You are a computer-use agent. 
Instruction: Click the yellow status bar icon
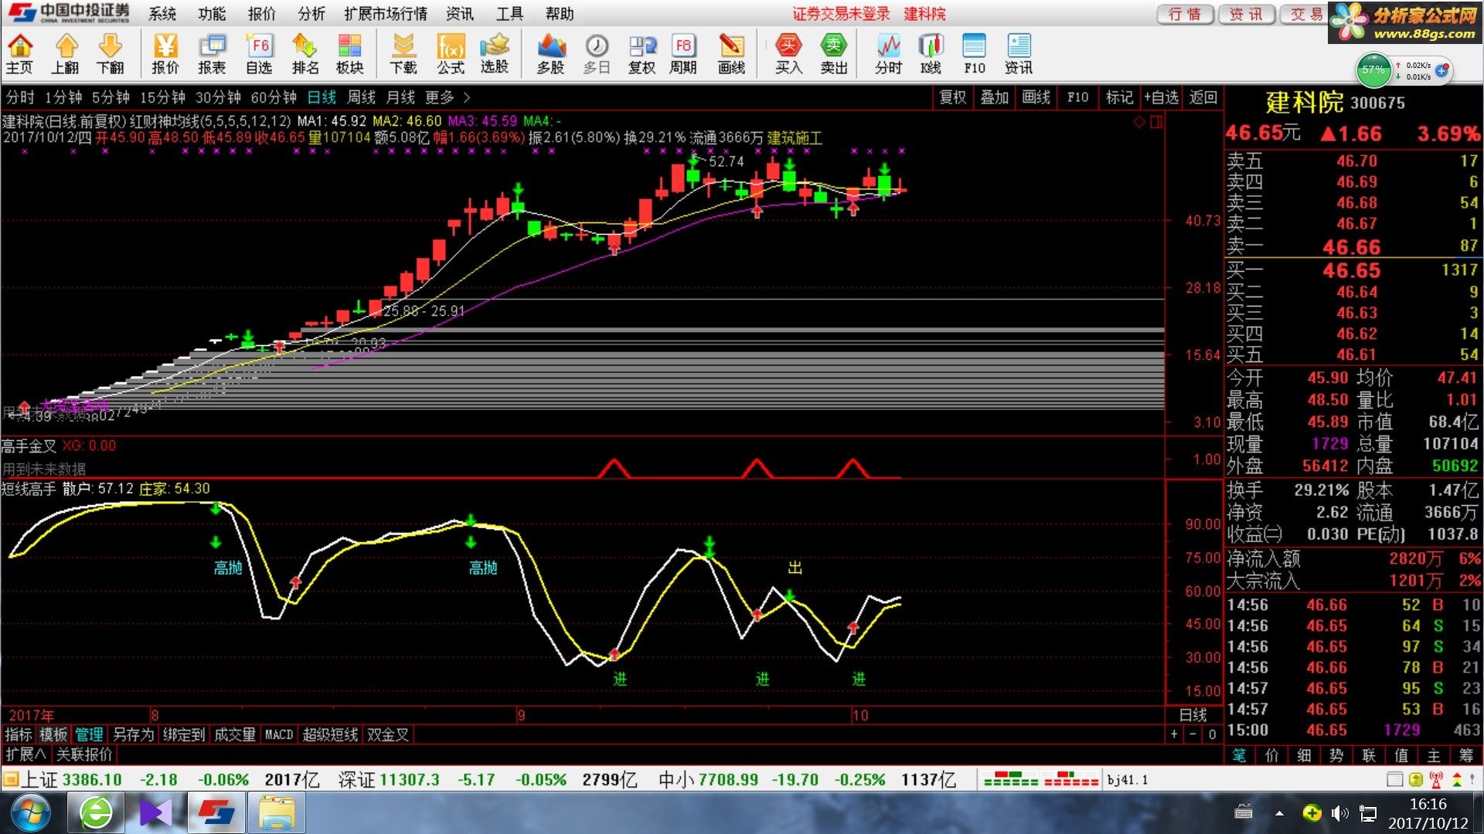pyautogui.click(x=1415, y=779)
